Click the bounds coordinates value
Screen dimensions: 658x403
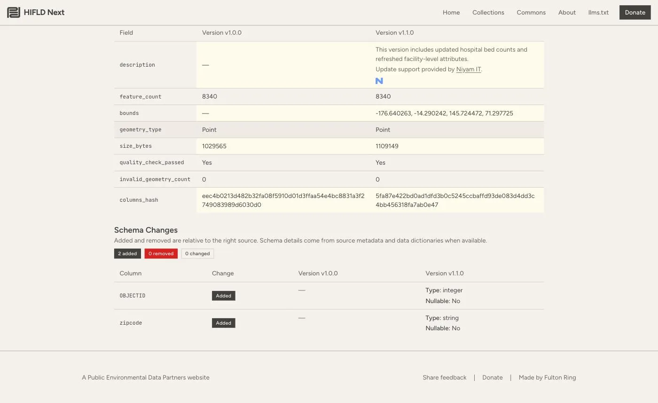[x=444, y=113]
